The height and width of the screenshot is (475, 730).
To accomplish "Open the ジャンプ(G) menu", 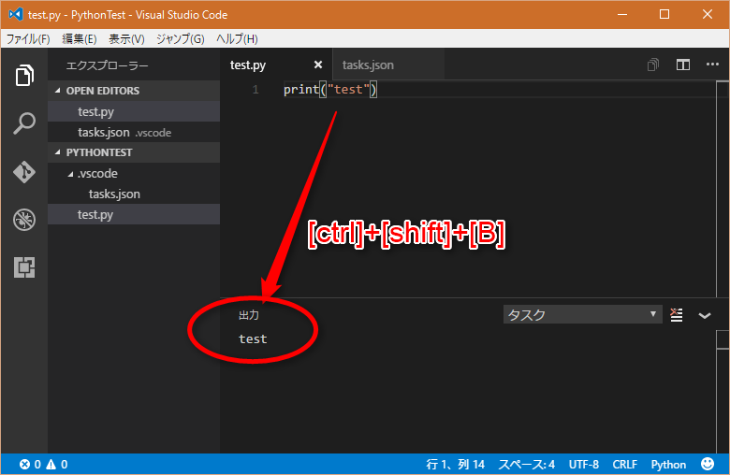I will (x=181, y=38).
